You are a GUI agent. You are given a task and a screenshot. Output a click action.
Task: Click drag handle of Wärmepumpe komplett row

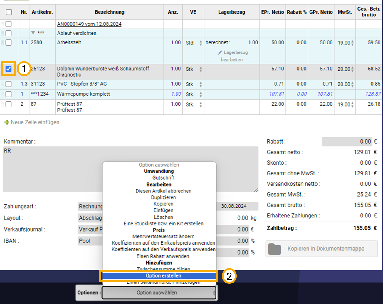[2, 94]
